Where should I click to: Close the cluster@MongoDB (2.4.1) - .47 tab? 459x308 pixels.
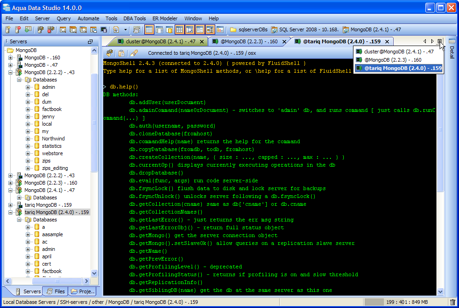(x=202, y=41)
